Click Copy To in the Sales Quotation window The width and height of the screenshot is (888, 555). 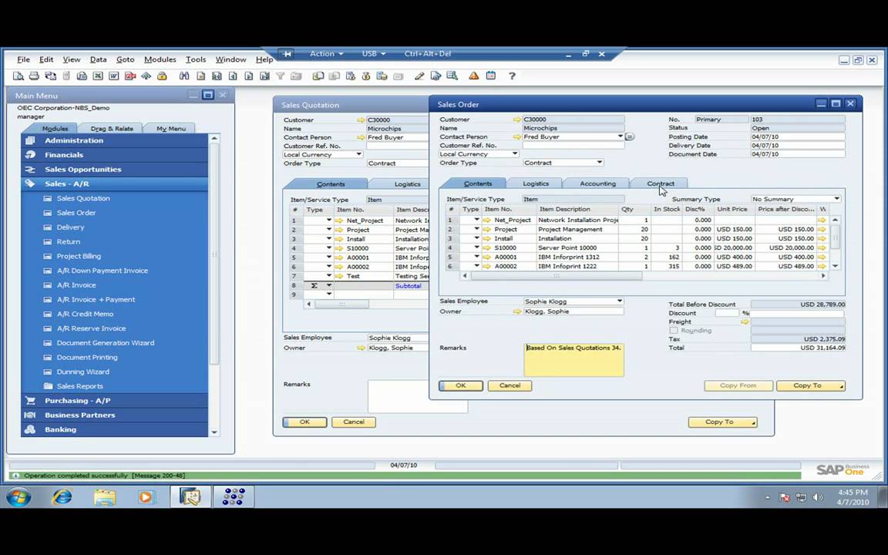point(722,422)
